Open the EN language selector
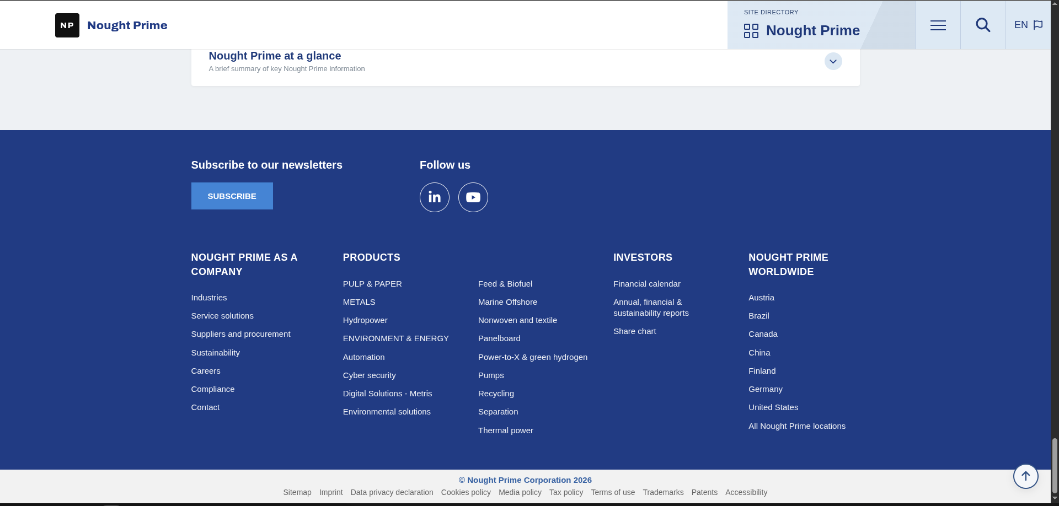Screen dimensions: 1059x506 [x=1021, y=25]
